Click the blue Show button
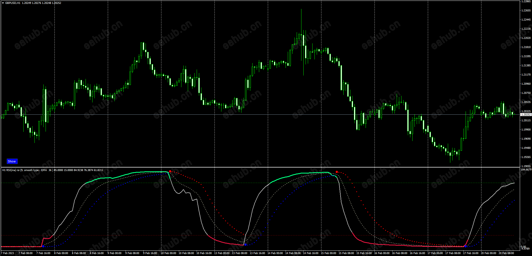532x256 pixels. (x=12, y=161)
